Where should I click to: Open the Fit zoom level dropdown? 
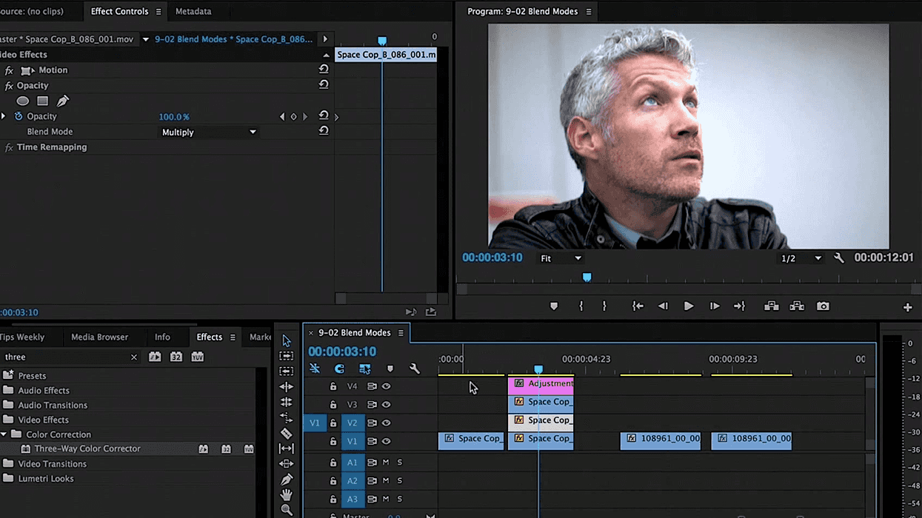(561, 258)
